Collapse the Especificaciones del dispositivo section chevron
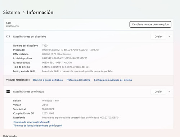This screenshot has width=180, height=137. tap(170, 37)
